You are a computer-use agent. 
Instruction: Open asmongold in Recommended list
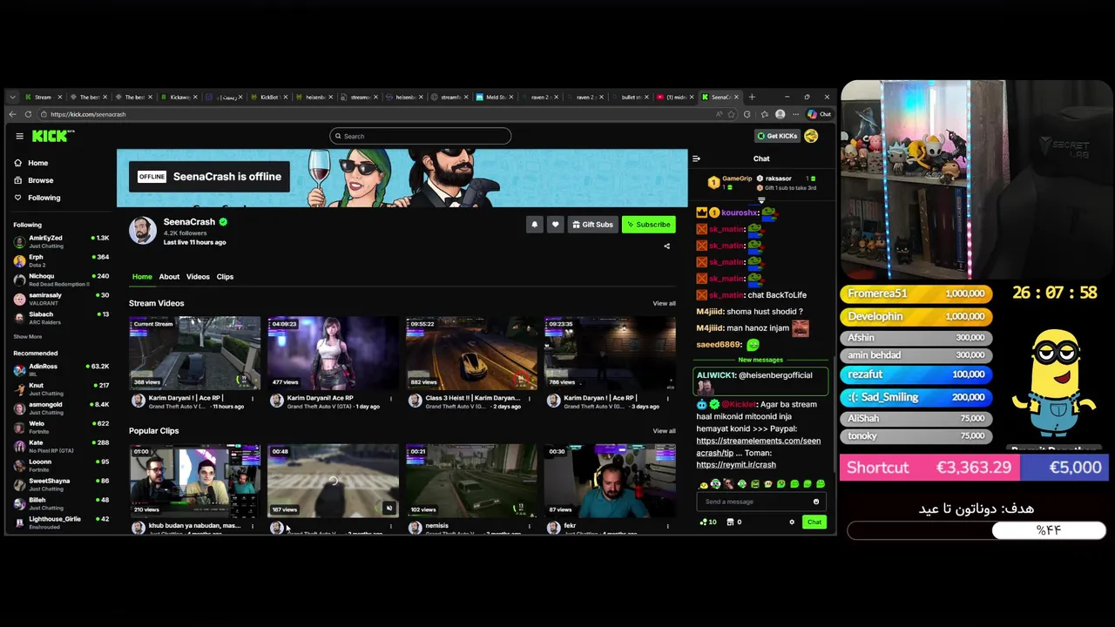pyautogui.click(x=61, y=408)
